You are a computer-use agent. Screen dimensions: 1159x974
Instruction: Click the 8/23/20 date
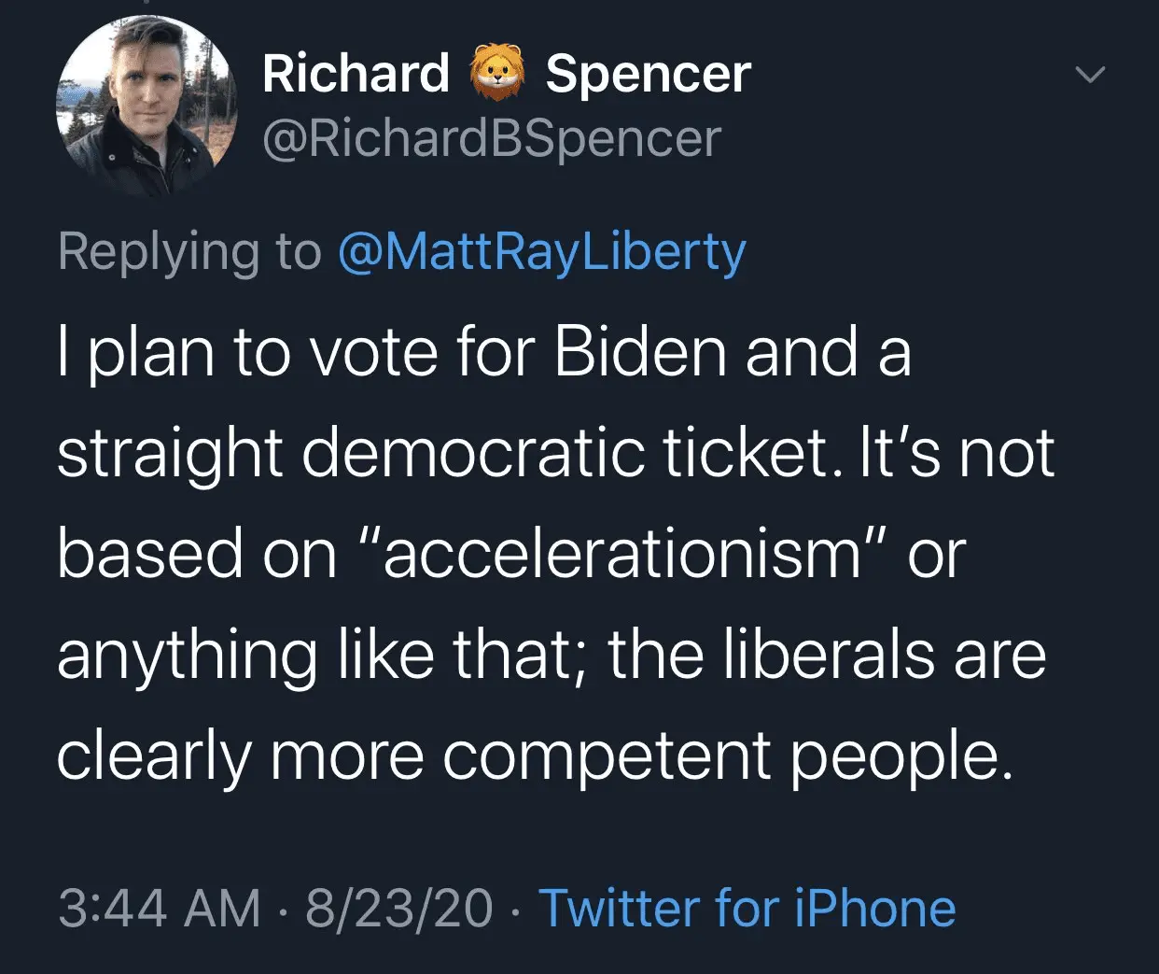(398, 908)
